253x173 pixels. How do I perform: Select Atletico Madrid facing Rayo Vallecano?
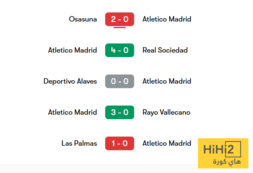point(72,113)
